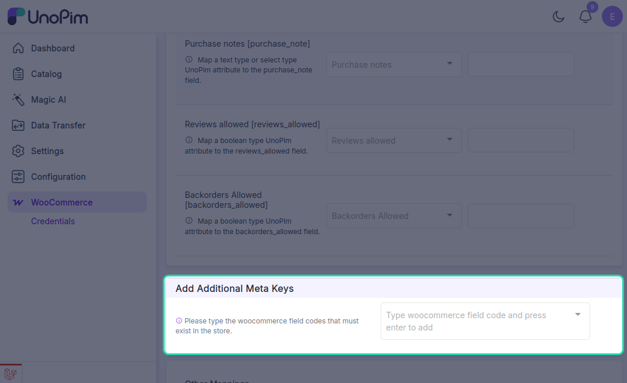Click the Settings gear icon

click(x=18, y=151)
